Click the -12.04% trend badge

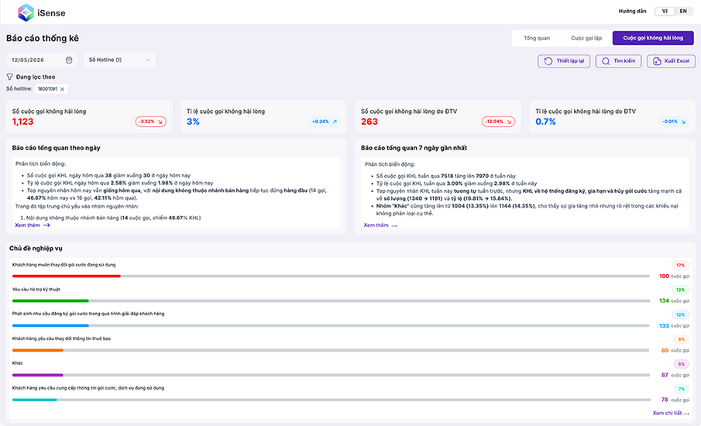498,122
